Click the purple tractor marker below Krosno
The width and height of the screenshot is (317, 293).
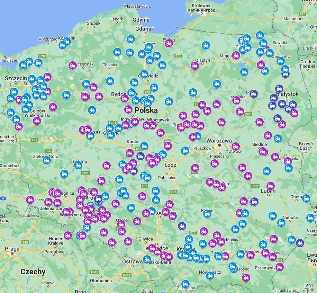(x=246, y=278)
